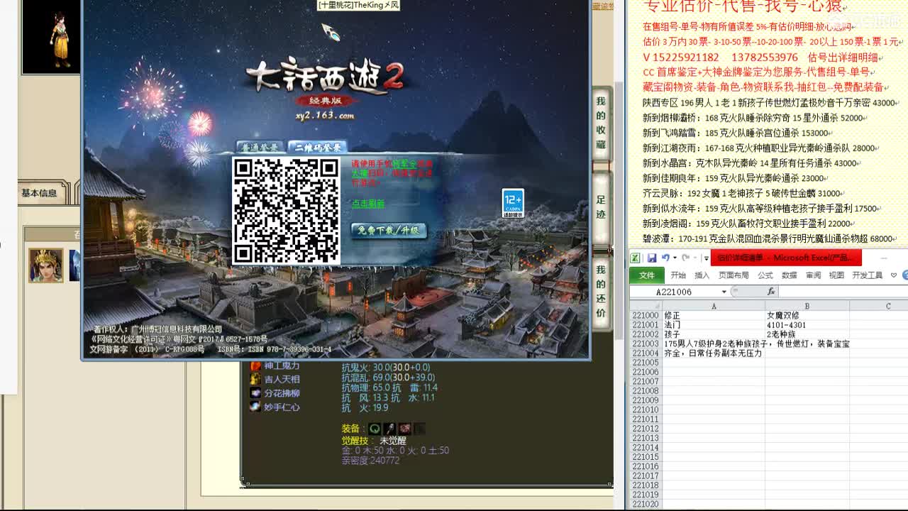The image size is (908, 511).
Task: Open the 页面布局 ribbon tab
Action: tap(733, 275)
